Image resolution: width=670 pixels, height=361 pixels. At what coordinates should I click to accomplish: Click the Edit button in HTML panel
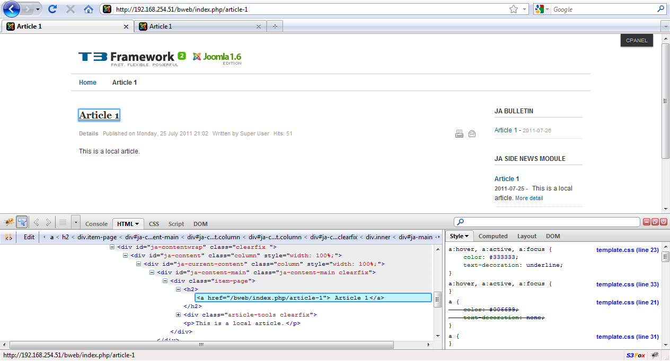(29, 237)
